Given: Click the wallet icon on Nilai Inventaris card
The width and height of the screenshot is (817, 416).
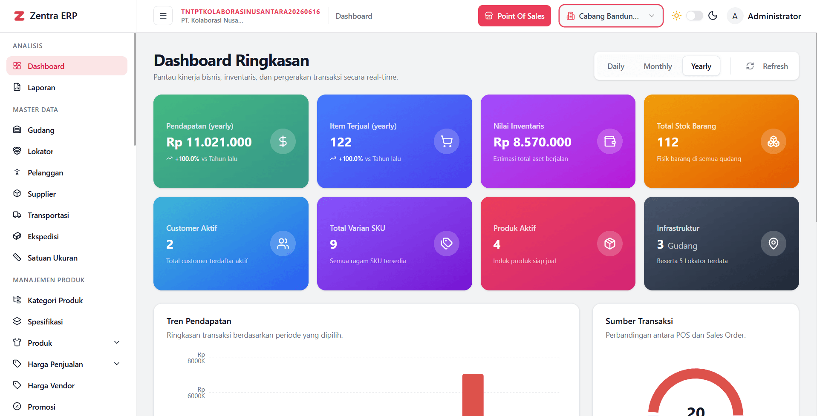Looking at the screenshot, I should click(x=610, y=141).
